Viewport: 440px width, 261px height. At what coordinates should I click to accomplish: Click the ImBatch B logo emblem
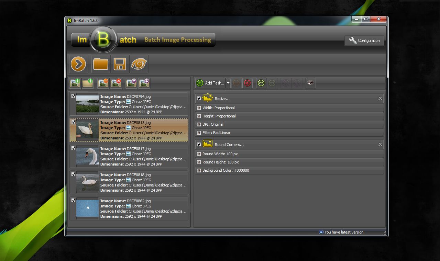[x=103, y=40]
